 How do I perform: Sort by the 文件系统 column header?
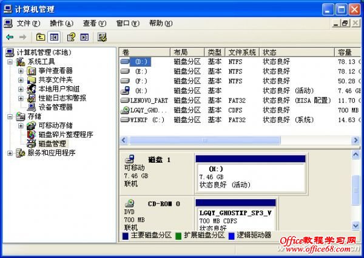pyautogui.click(x=242, y=52)
